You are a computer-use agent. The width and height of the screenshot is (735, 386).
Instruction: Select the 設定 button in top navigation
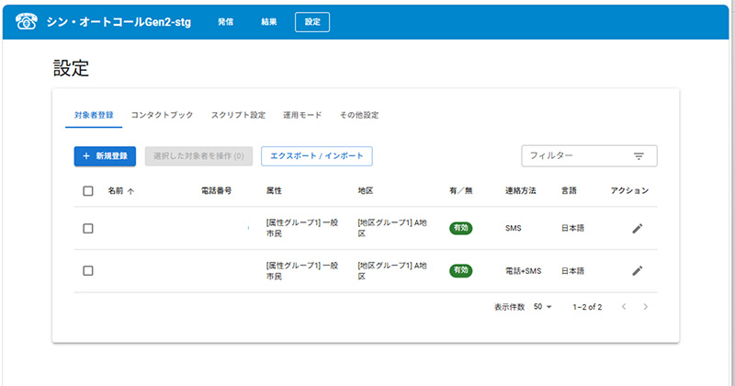tap(312, 22)
